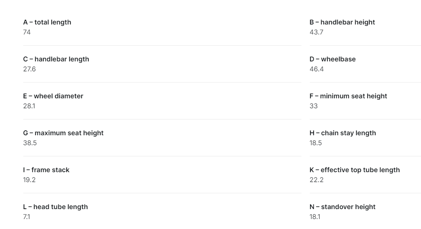Click the 'G – maximum seat height' label
The height and width of the screenshot is (229, 421).
click(x=63, y=133)
